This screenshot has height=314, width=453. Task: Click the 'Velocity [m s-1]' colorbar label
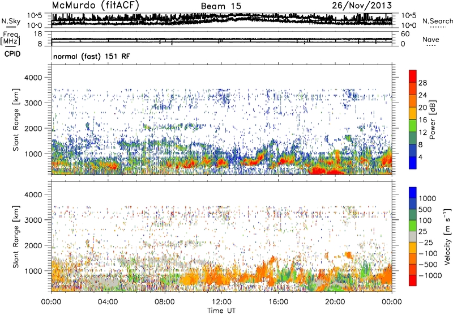447,236
